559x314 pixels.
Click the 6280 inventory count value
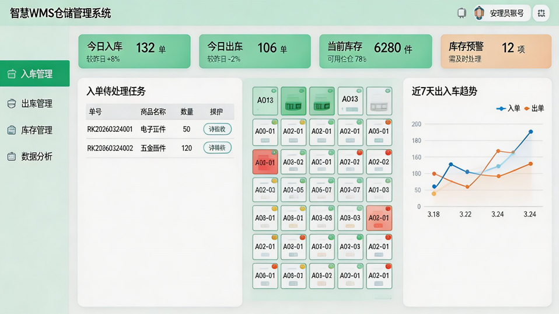click(x=387, y=48)
